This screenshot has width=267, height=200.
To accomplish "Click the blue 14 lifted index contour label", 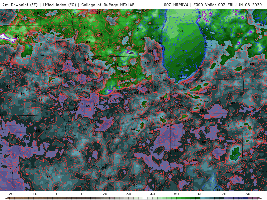I will tap(165, 30).
